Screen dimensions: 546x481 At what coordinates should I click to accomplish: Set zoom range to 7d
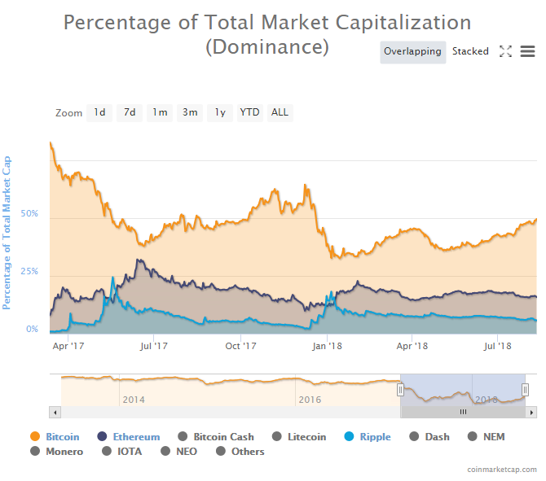click(130, 112)
